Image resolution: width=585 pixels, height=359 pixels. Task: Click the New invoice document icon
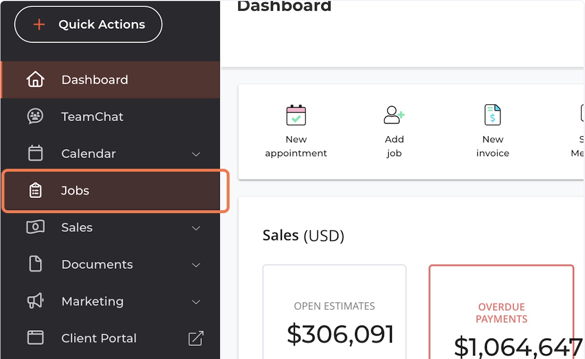[492, 115]
